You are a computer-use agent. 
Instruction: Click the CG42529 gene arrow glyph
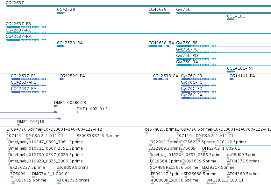click(61, 13)
